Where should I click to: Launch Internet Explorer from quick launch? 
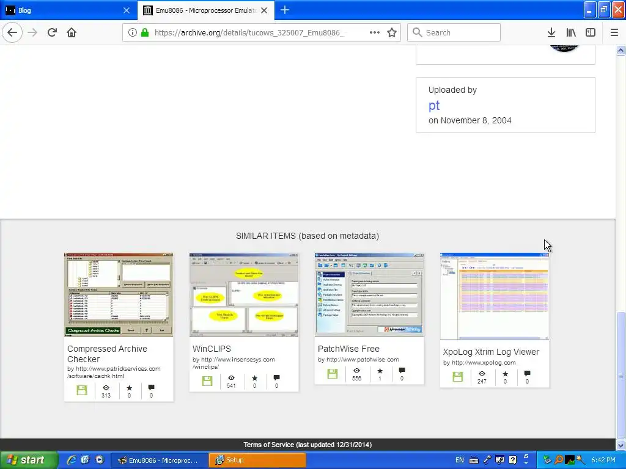coord(72,460)
